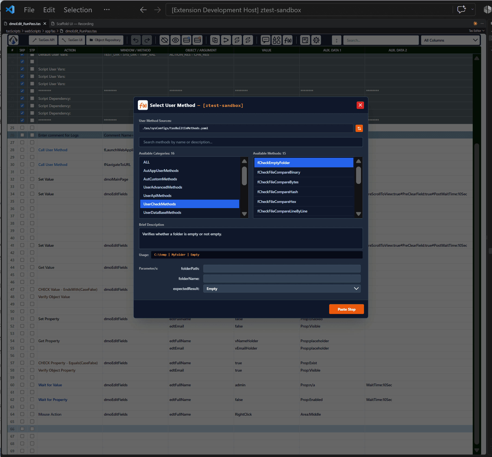Click the up-down arrow toggle icon
Viewport: 492px width, 457px height.
coord(337,40)
